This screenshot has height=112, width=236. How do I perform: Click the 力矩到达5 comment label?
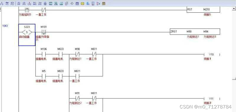(210, 37)
